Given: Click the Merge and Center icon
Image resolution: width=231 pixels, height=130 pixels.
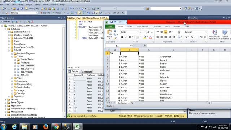Looking at the screenshot, I should point(179,37).
